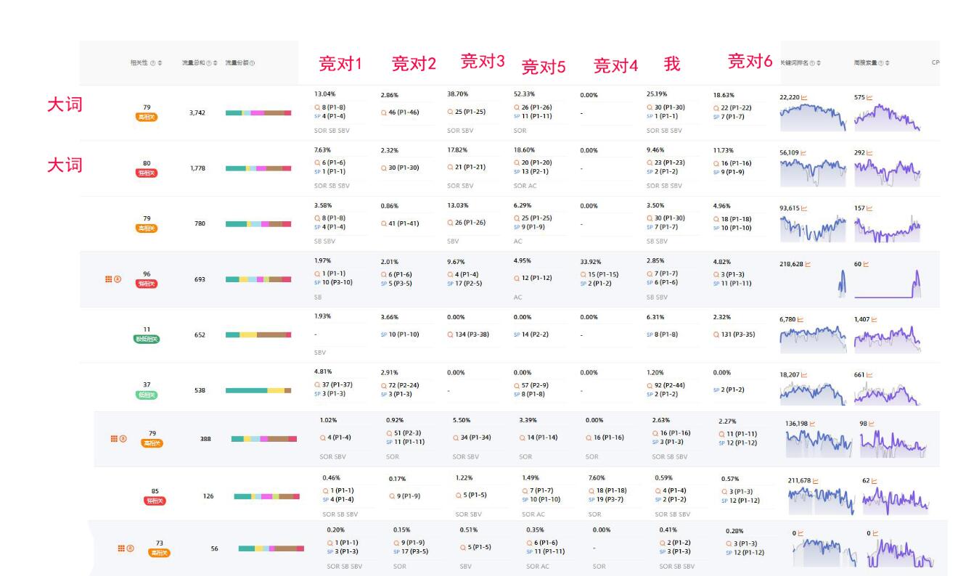Sort by 流量总和 using its arrows
Image resolution: width=958 pixels, height=576 pixels.
[x=216, y=63]
